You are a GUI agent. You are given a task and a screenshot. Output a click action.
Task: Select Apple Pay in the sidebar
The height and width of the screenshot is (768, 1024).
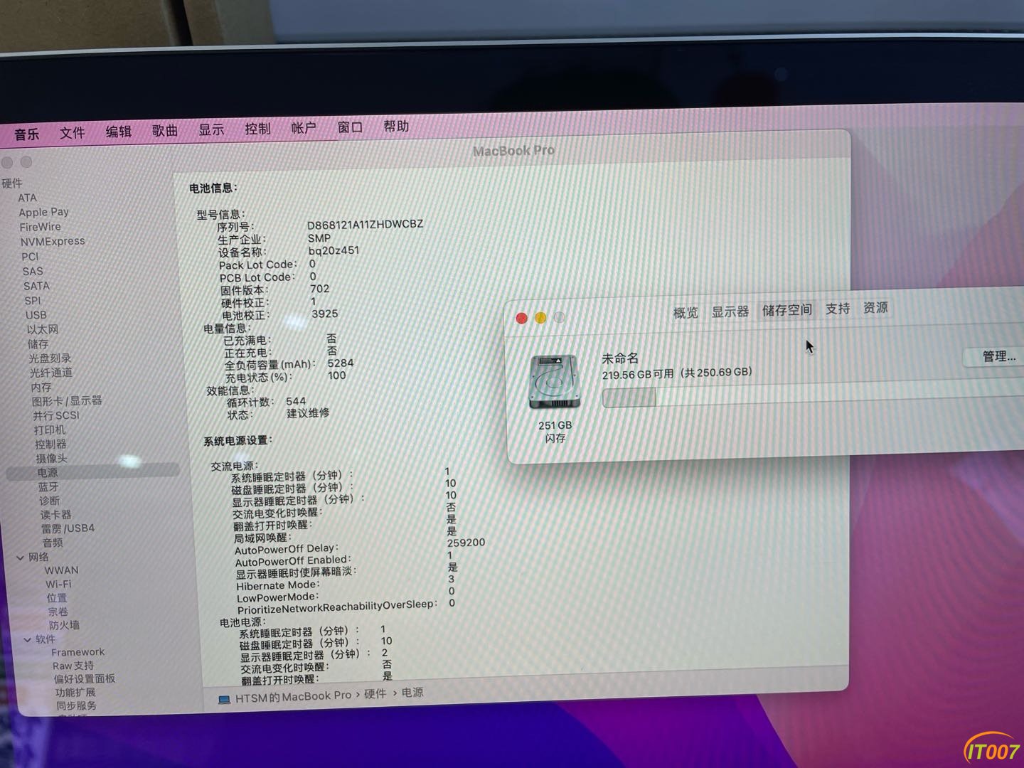43,212
